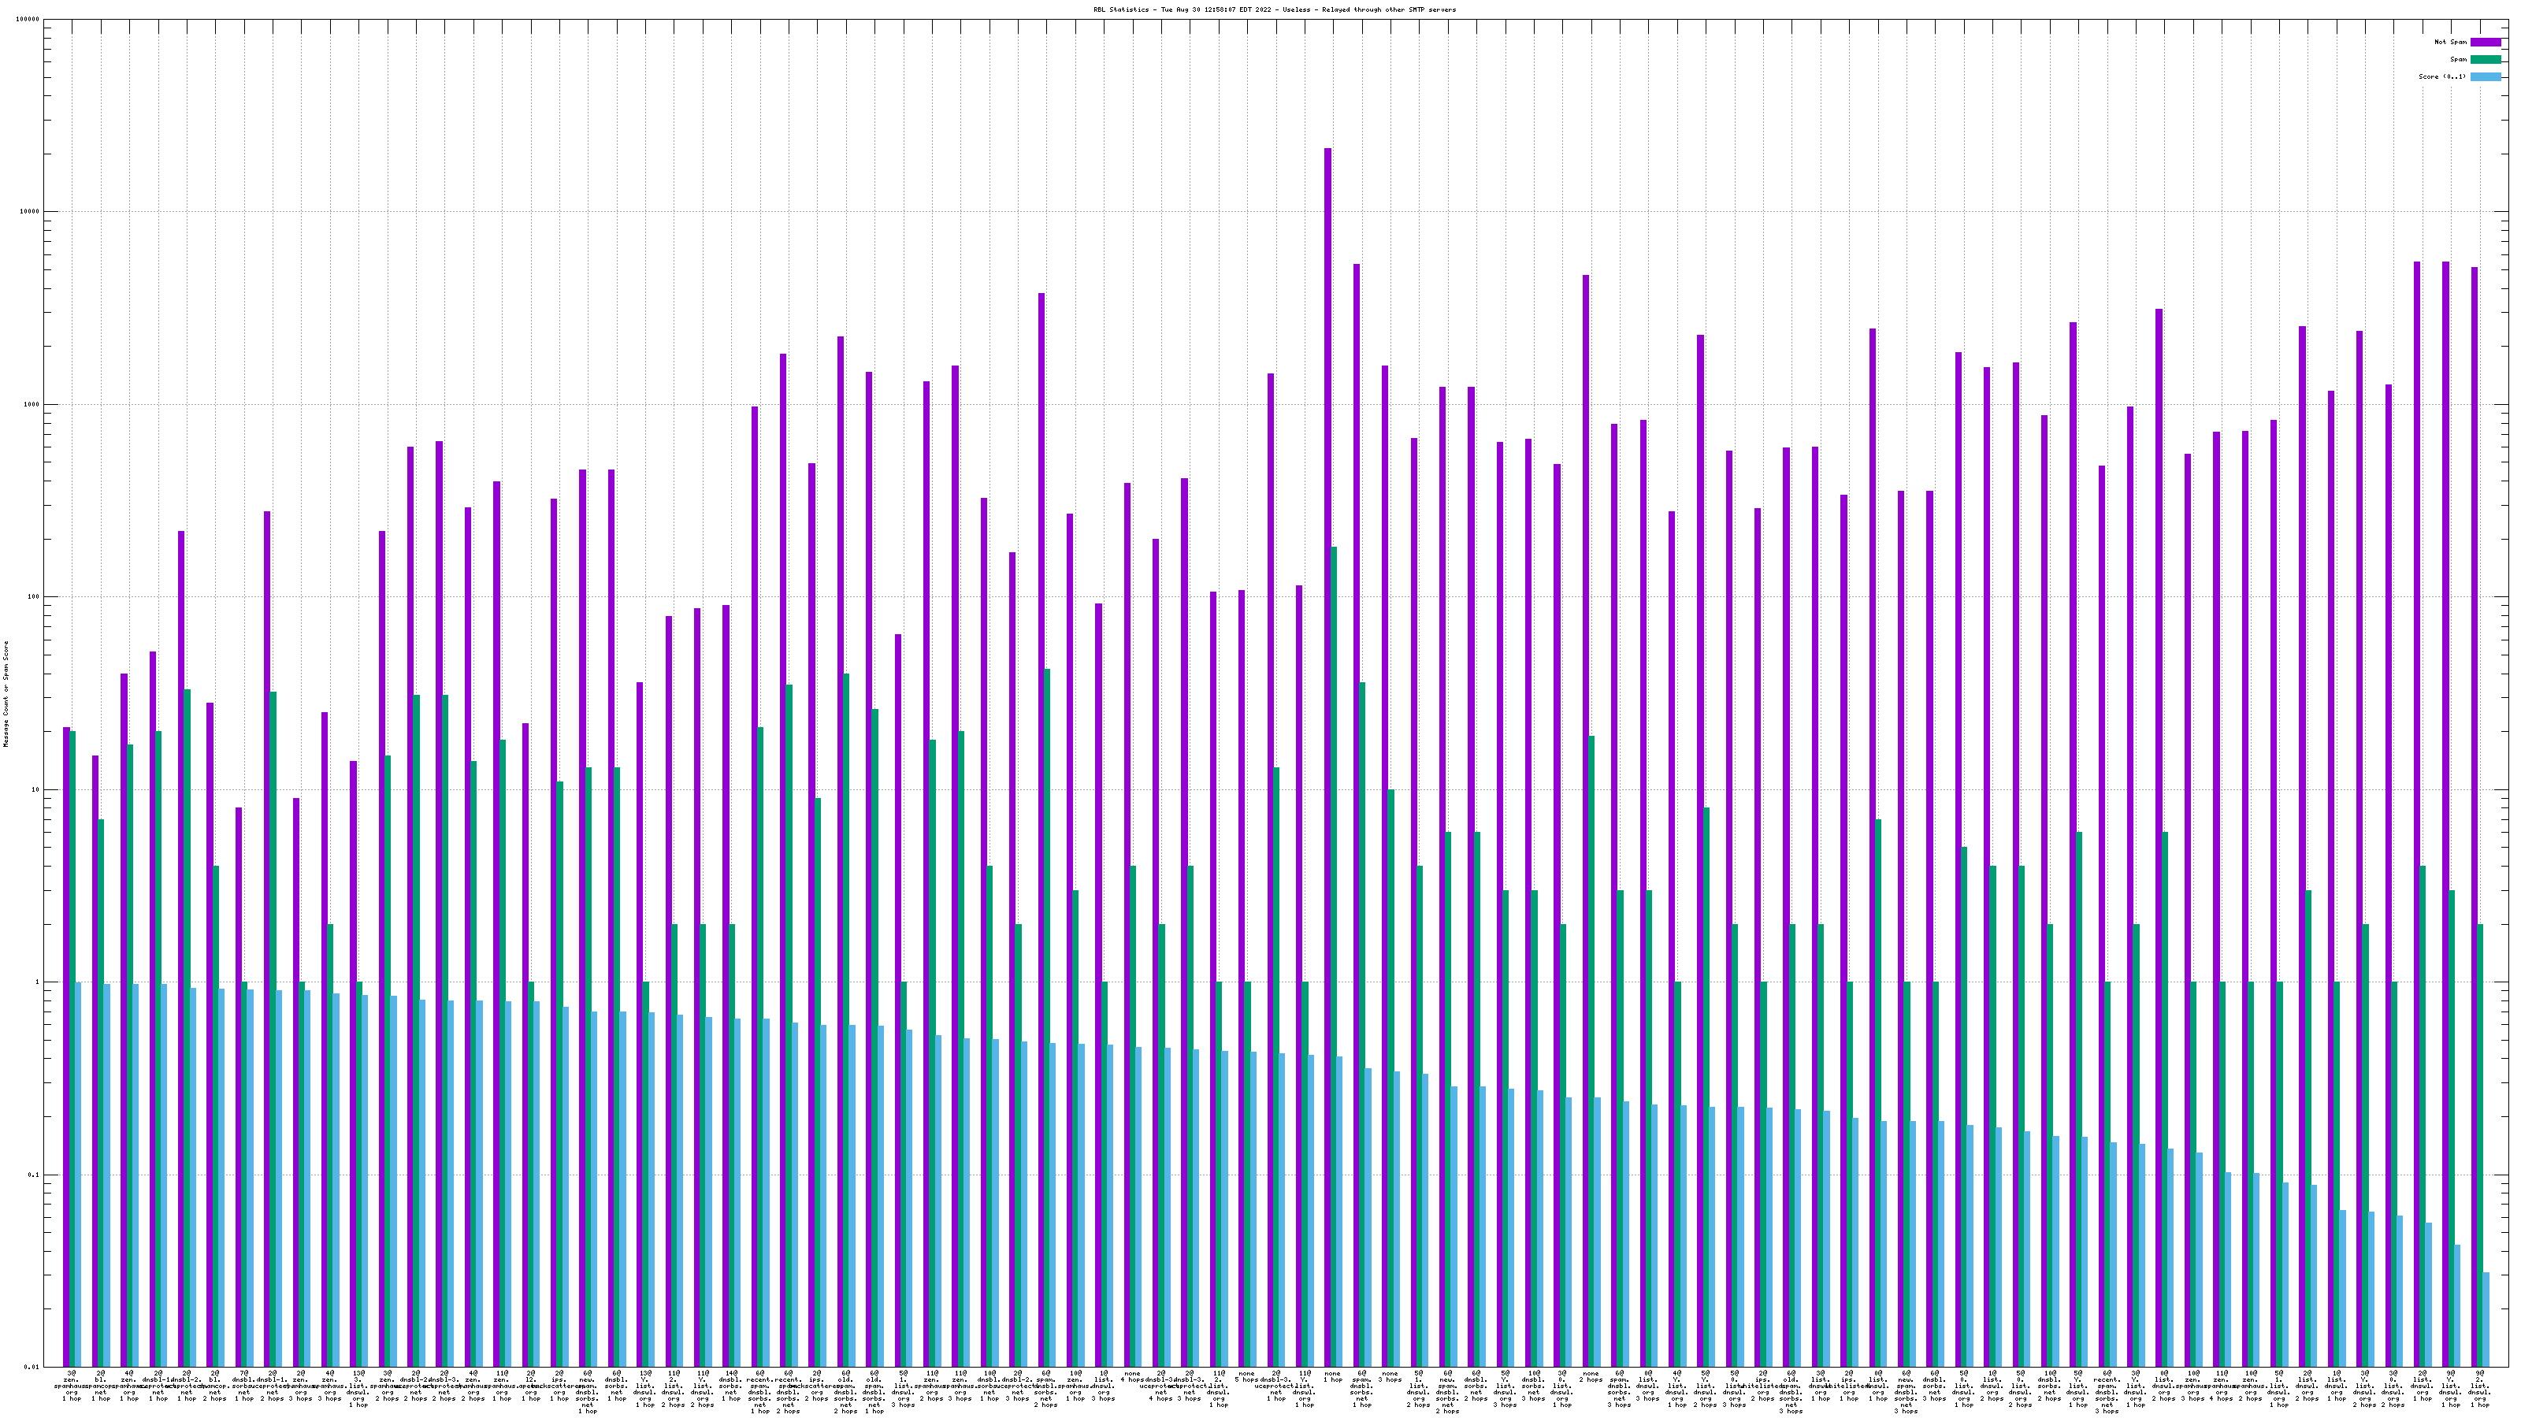Click the RBL Statistics chart title
The height and width of the screenshot is (1418, 2521).
[1274, 9]
